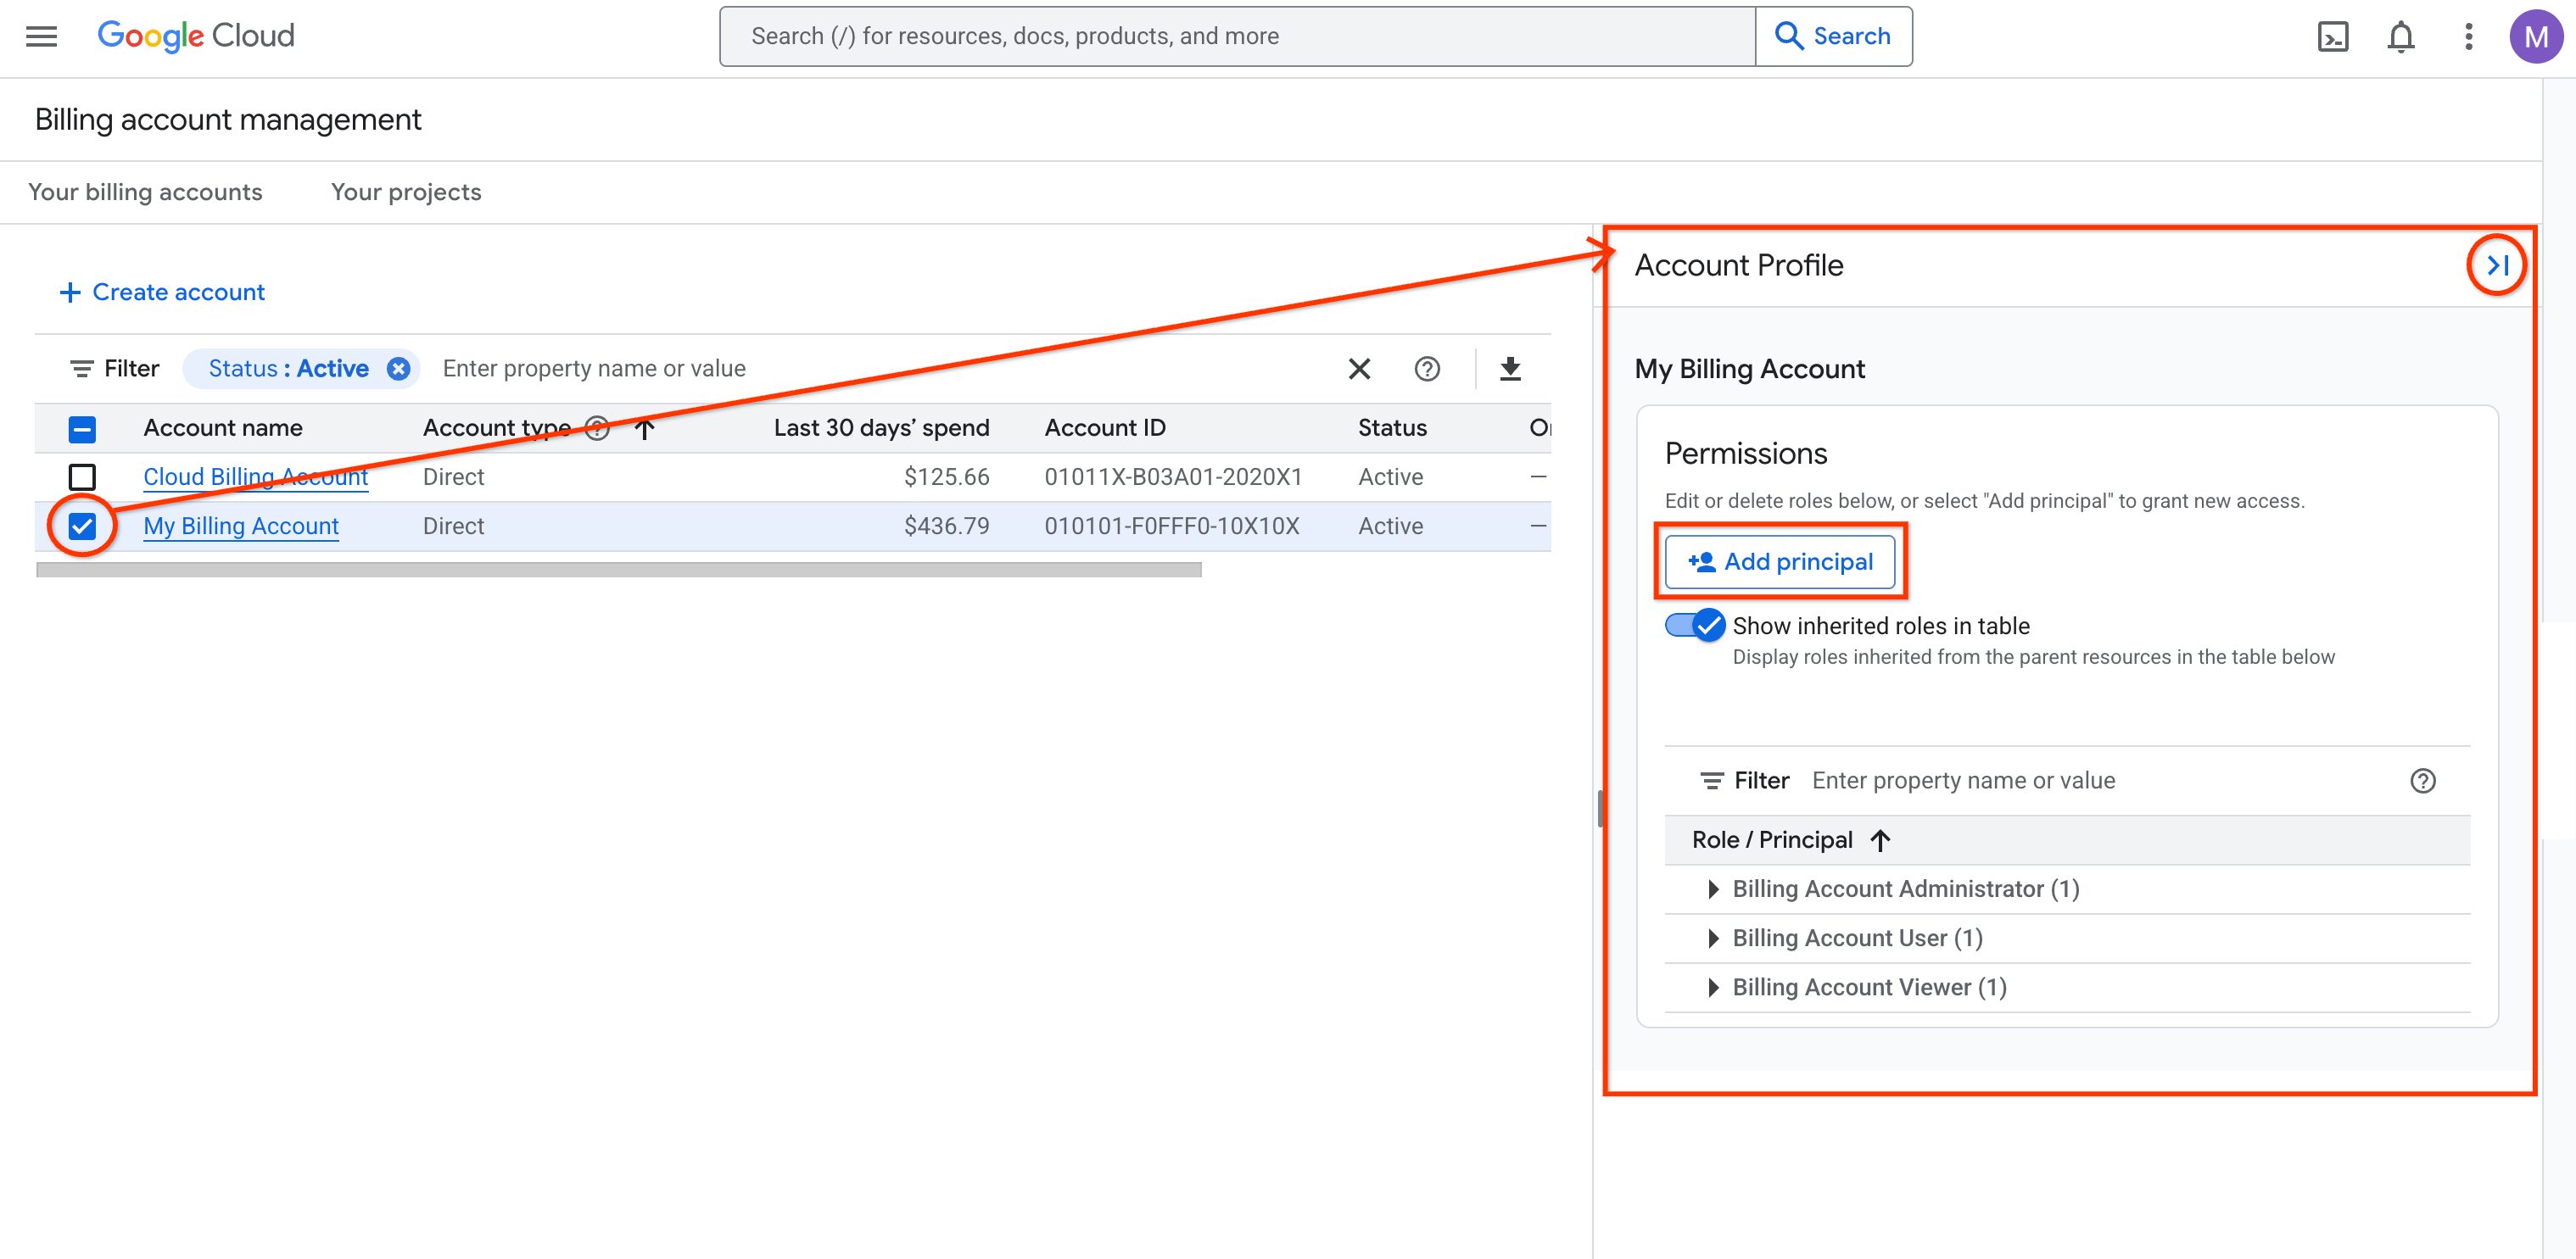Viewport: 2576px width, 1259px height.
Task: Remove the Status Active filter chip
Action: (399, 368)
